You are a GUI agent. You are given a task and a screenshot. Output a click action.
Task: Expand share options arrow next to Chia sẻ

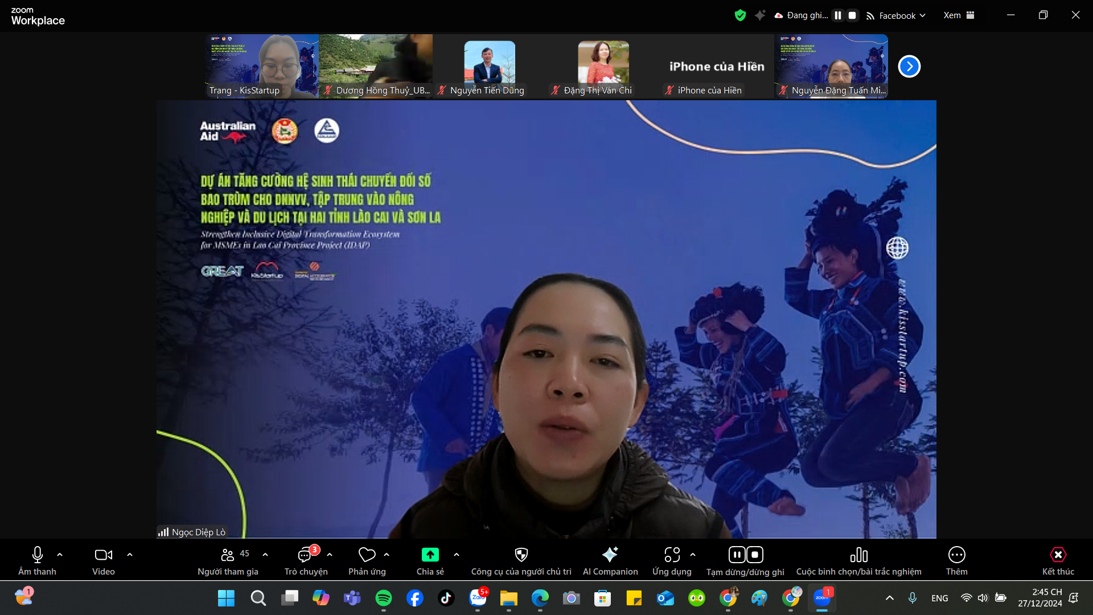457,555
